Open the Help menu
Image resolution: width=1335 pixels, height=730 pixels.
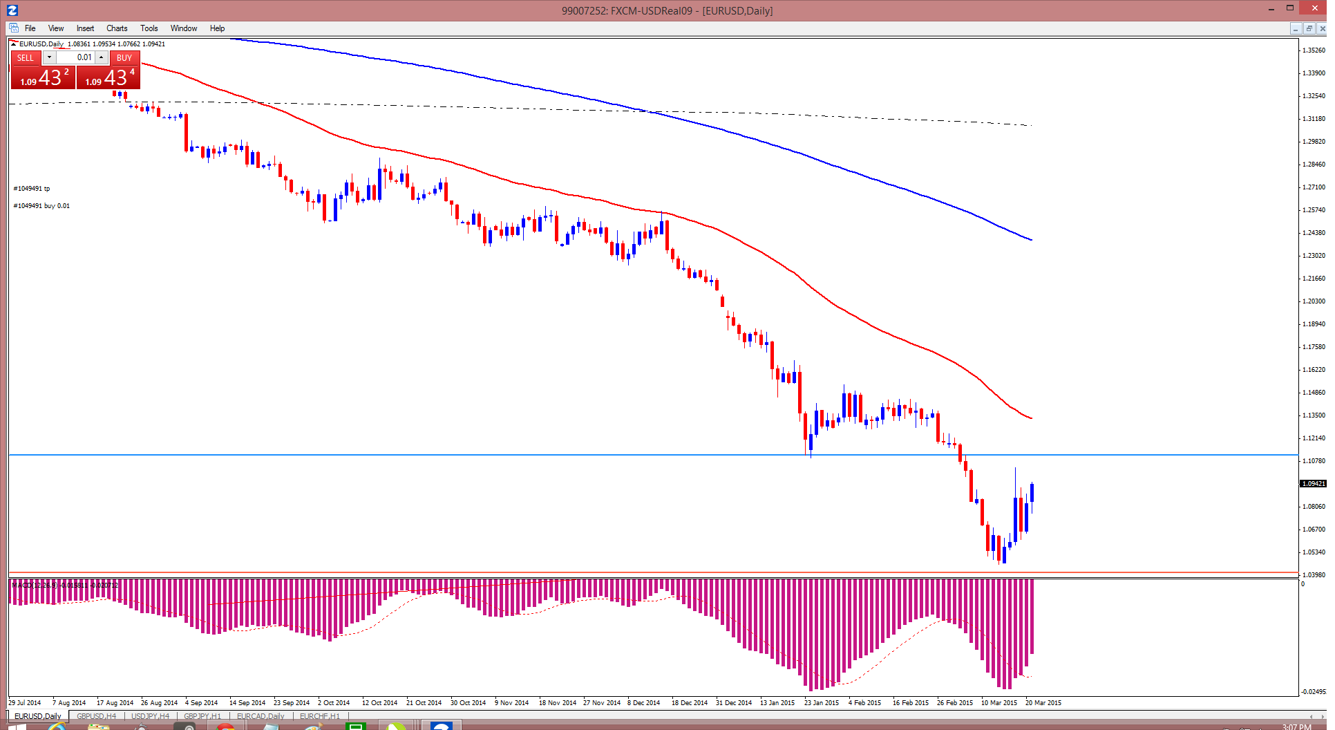pos(217,28)
